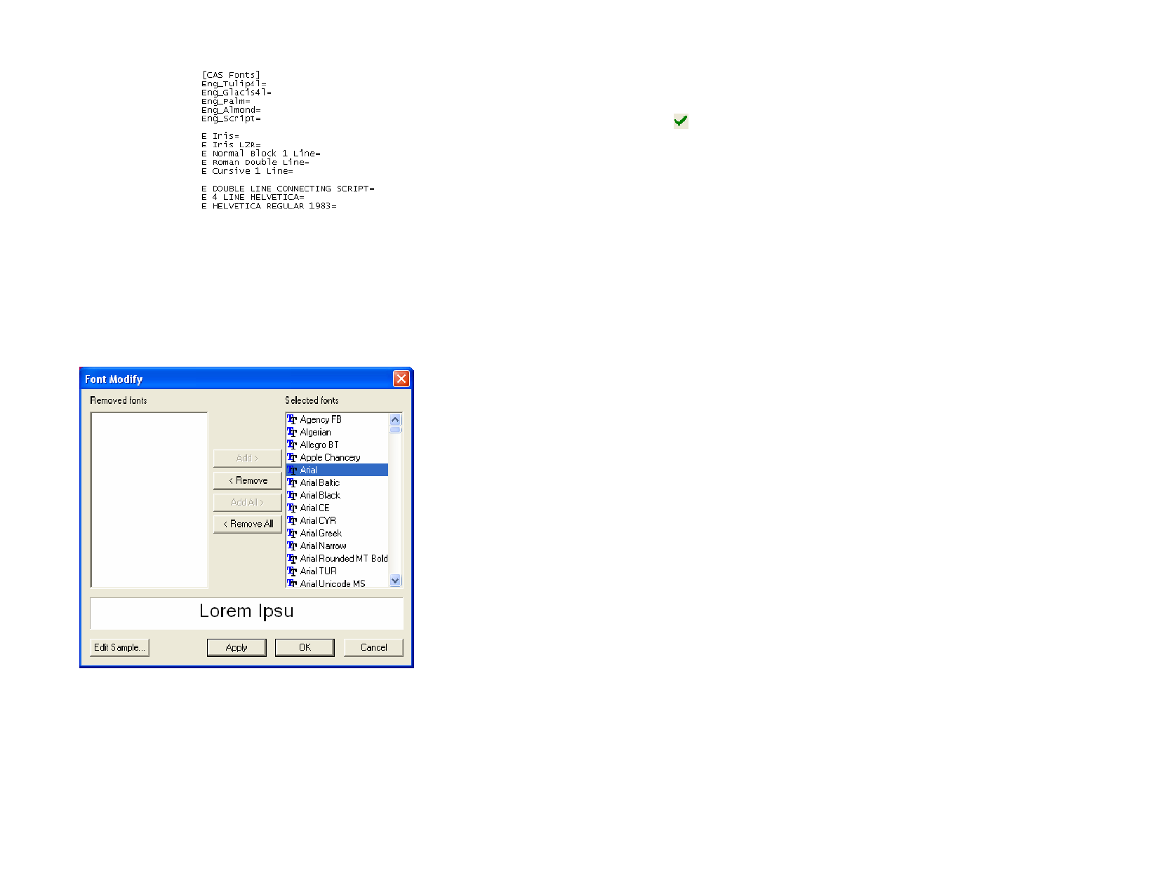This screenshot has height=894, width=1158.
Task: Click the font icon next to Allegro BT
Action: pos(292,445)
